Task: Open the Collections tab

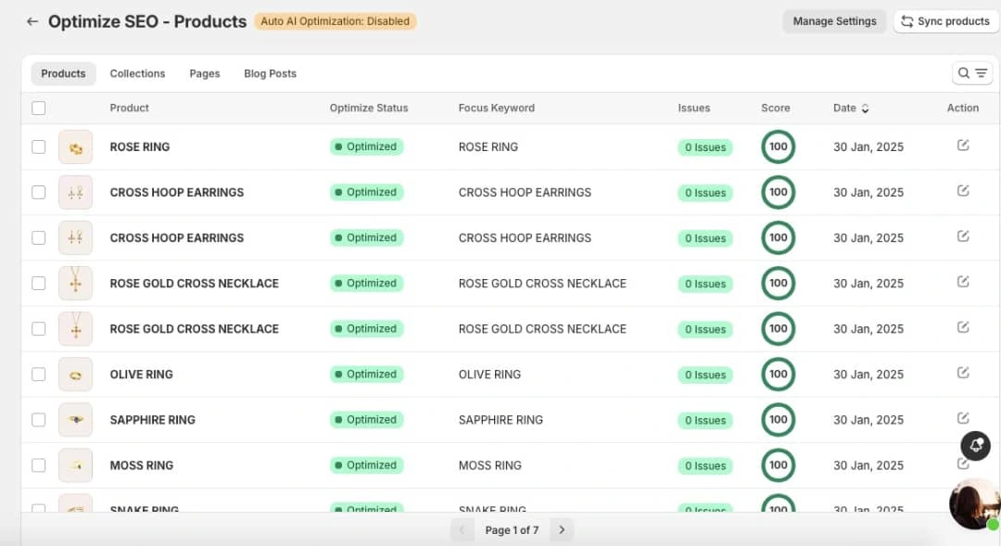Action: pos(137,73)
